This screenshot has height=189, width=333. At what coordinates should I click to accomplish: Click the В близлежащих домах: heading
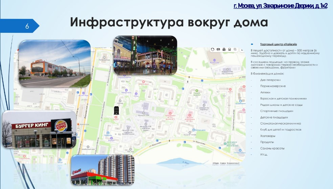click(267, 74)
